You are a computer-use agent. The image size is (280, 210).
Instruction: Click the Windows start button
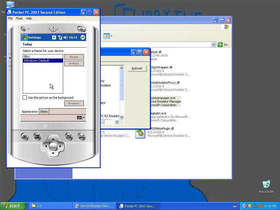click(13, 206)
